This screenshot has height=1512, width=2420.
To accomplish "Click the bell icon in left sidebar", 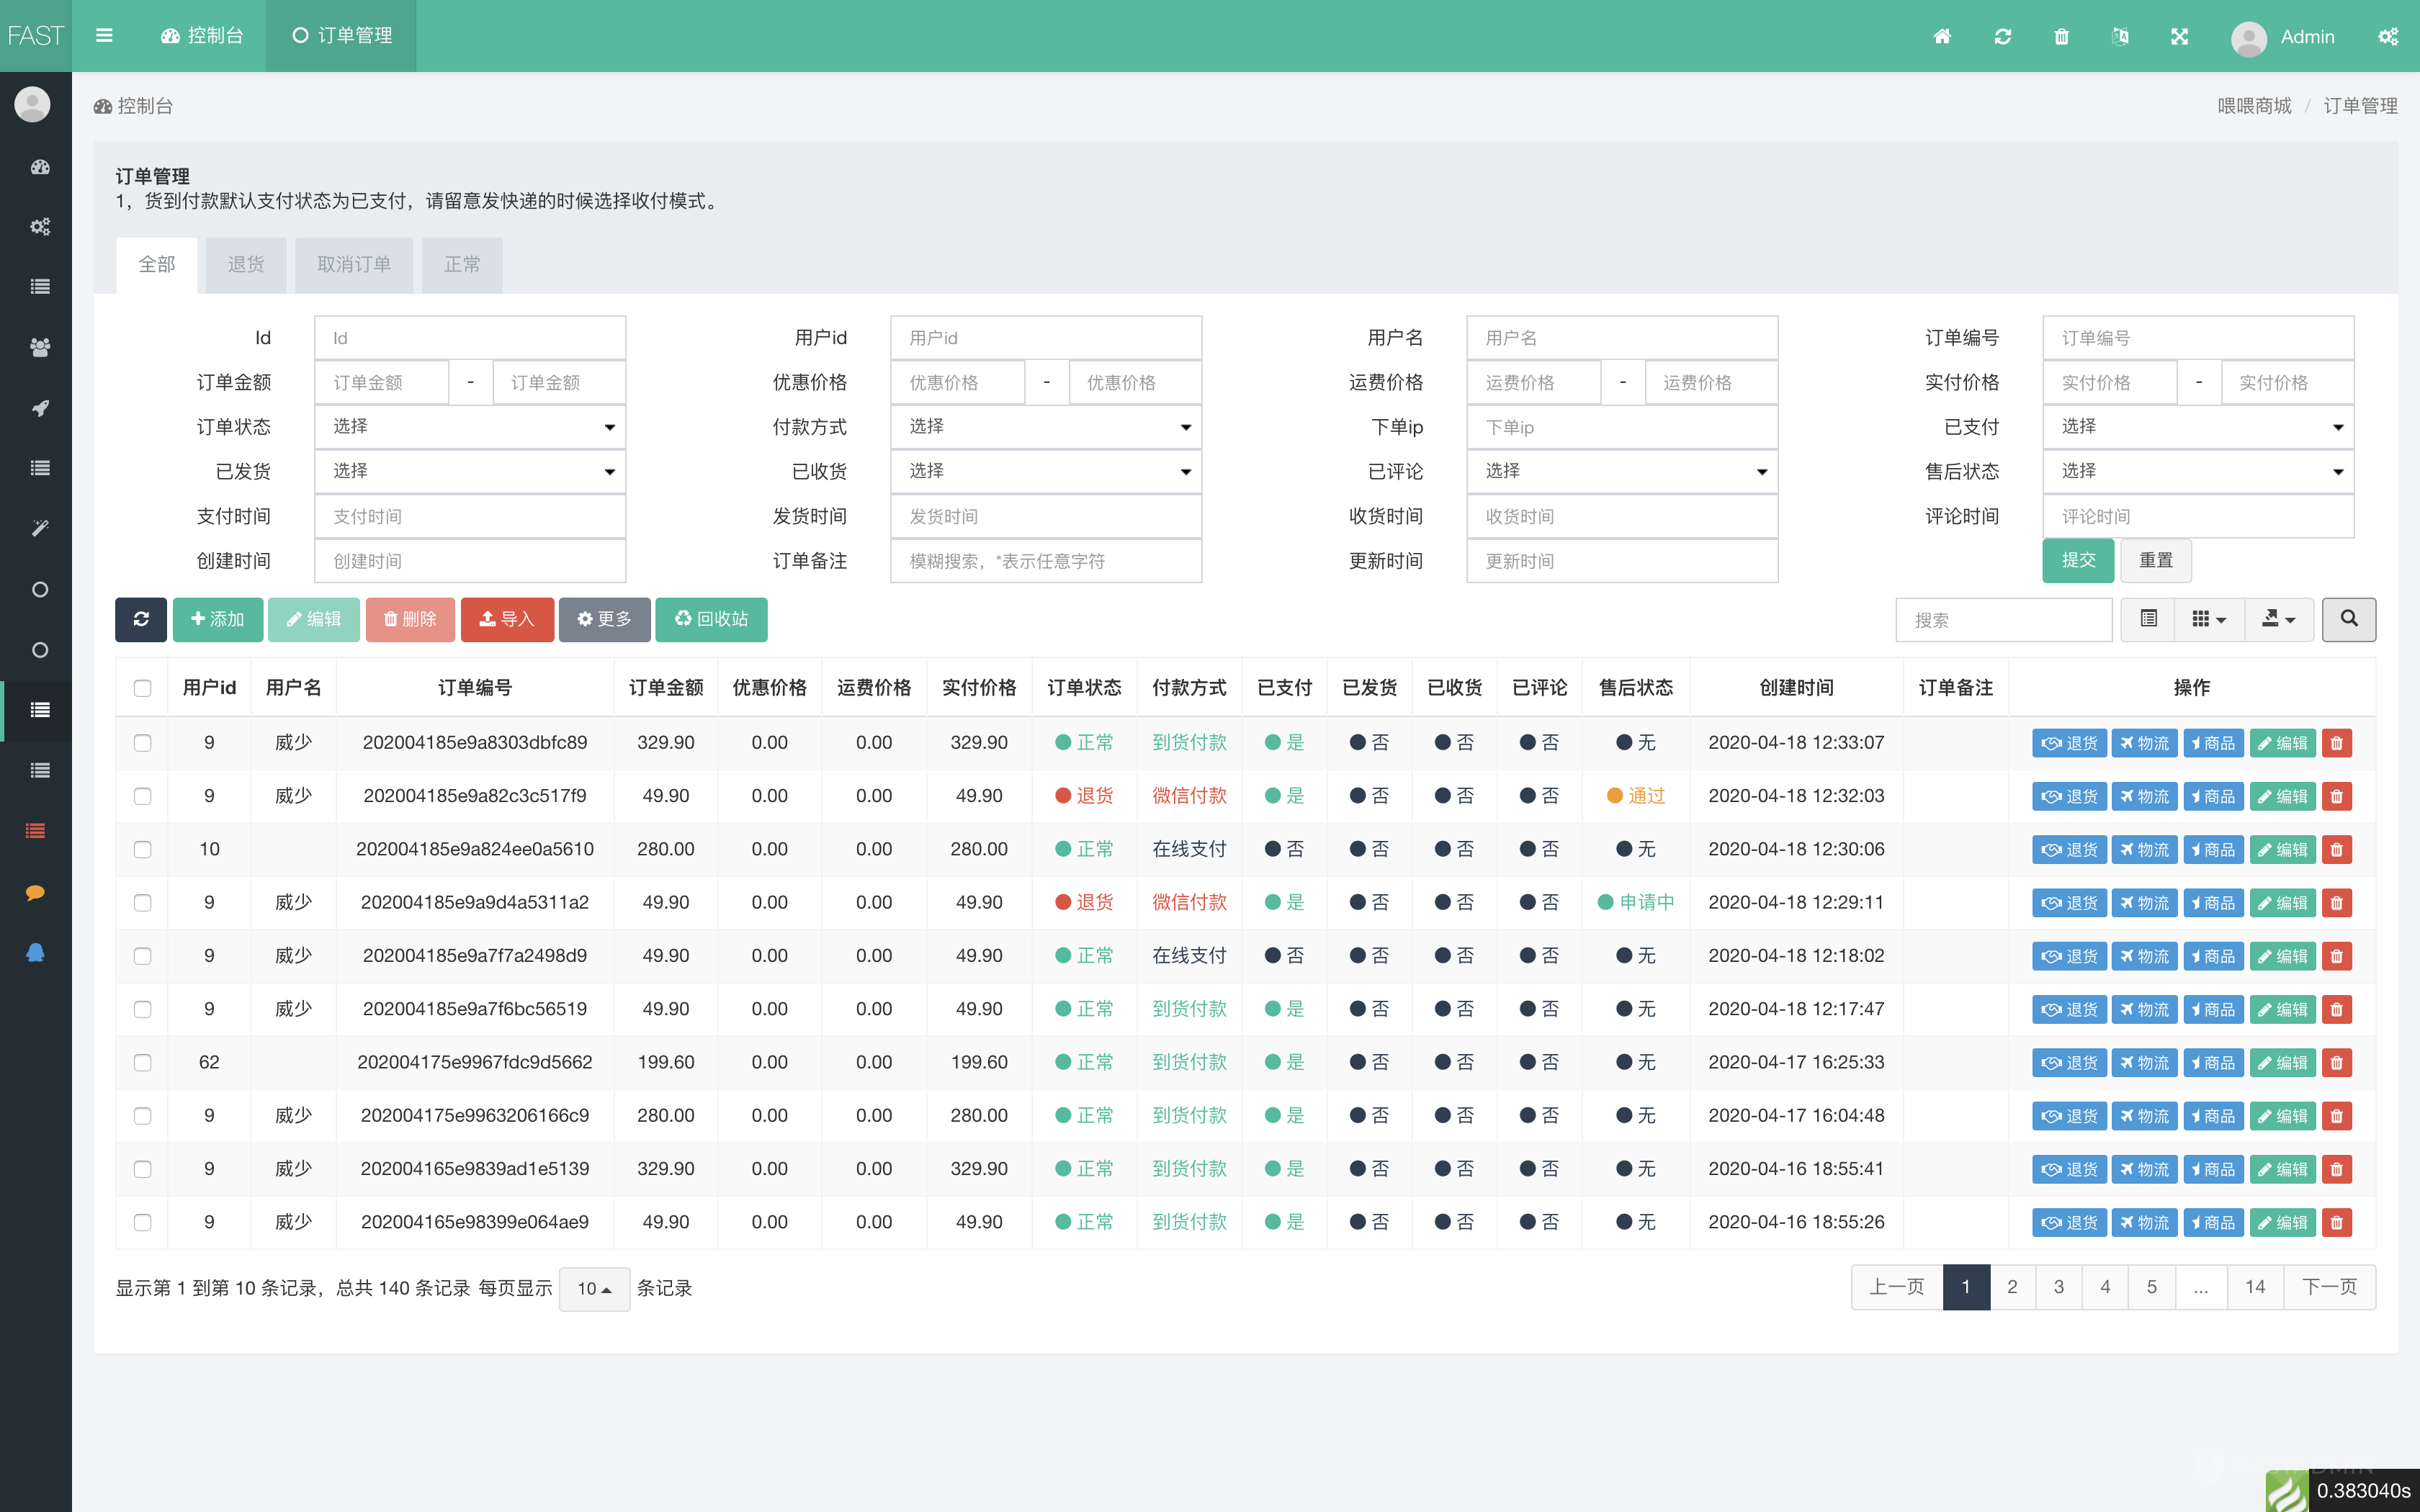I will (36, 952).
